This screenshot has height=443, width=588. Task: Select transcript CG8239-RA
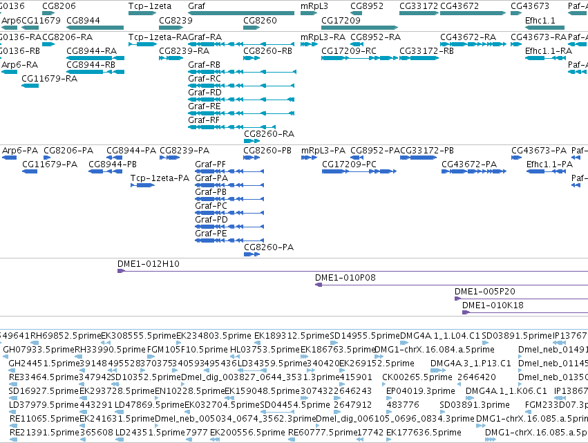171,58
